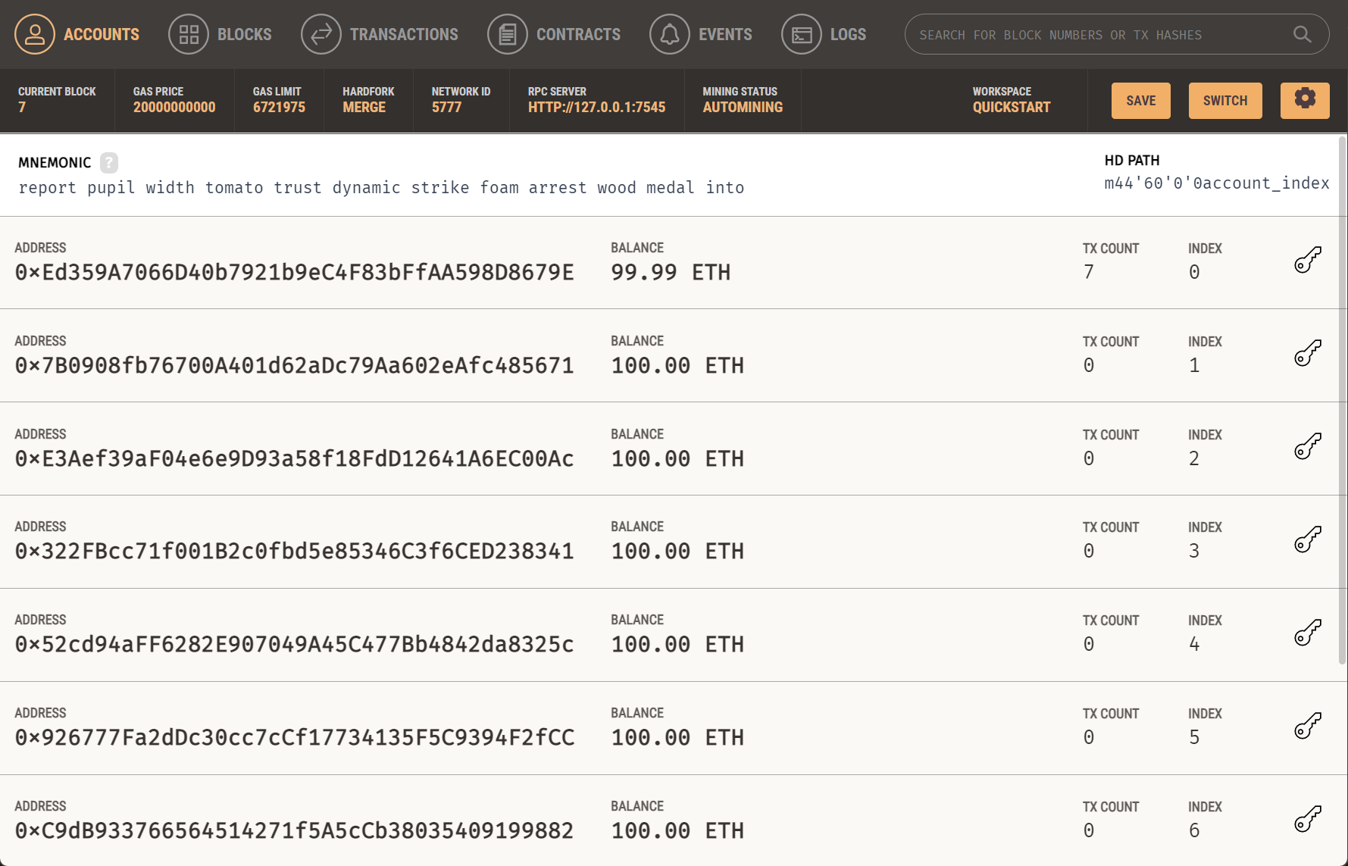Select address 0x7B0908fb76700A401d62aDc79Aa602eAfc485671

tap(295, 366)
